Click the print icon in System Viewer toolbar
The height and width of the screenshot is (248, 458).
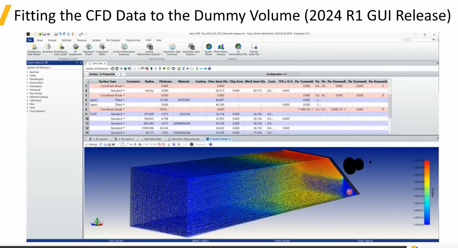click(x=114, y=145)
